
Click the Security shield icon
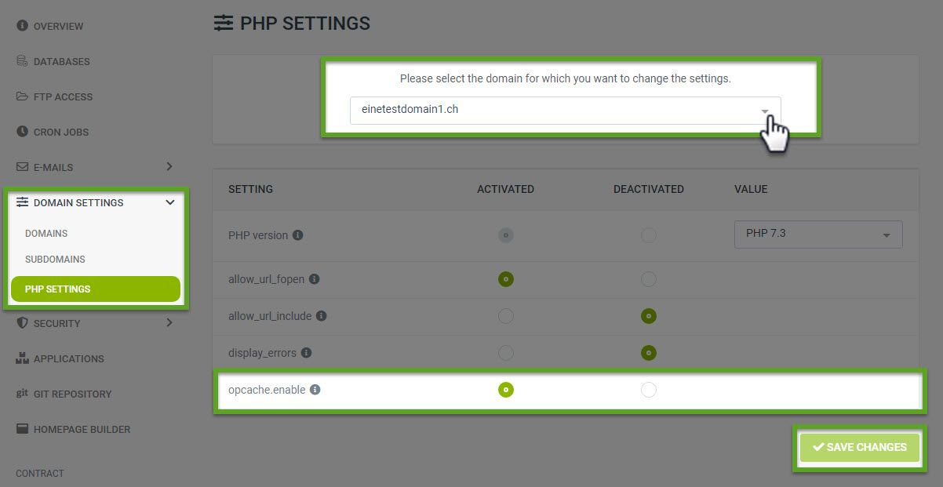(23, 323)
